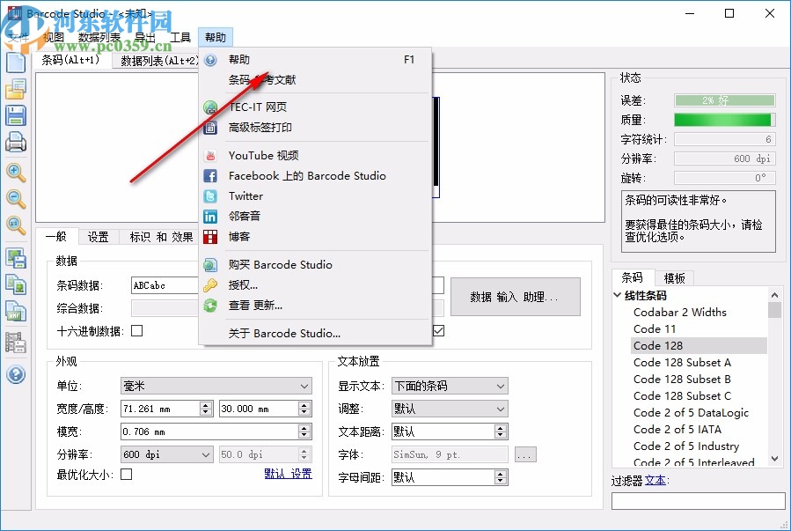Click the Save barcode icon

(x=17, y=115)
